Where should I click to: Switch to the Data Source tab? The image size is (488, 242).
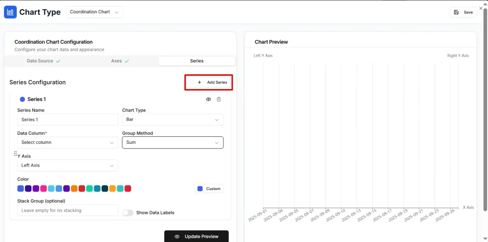coord(43,61)
